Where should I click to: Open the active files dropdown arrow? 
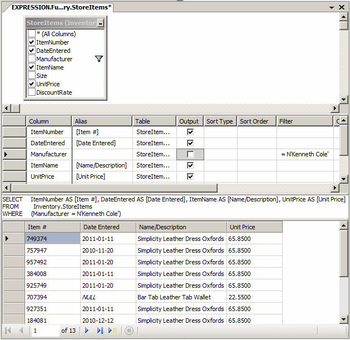[x=332, y=7]
